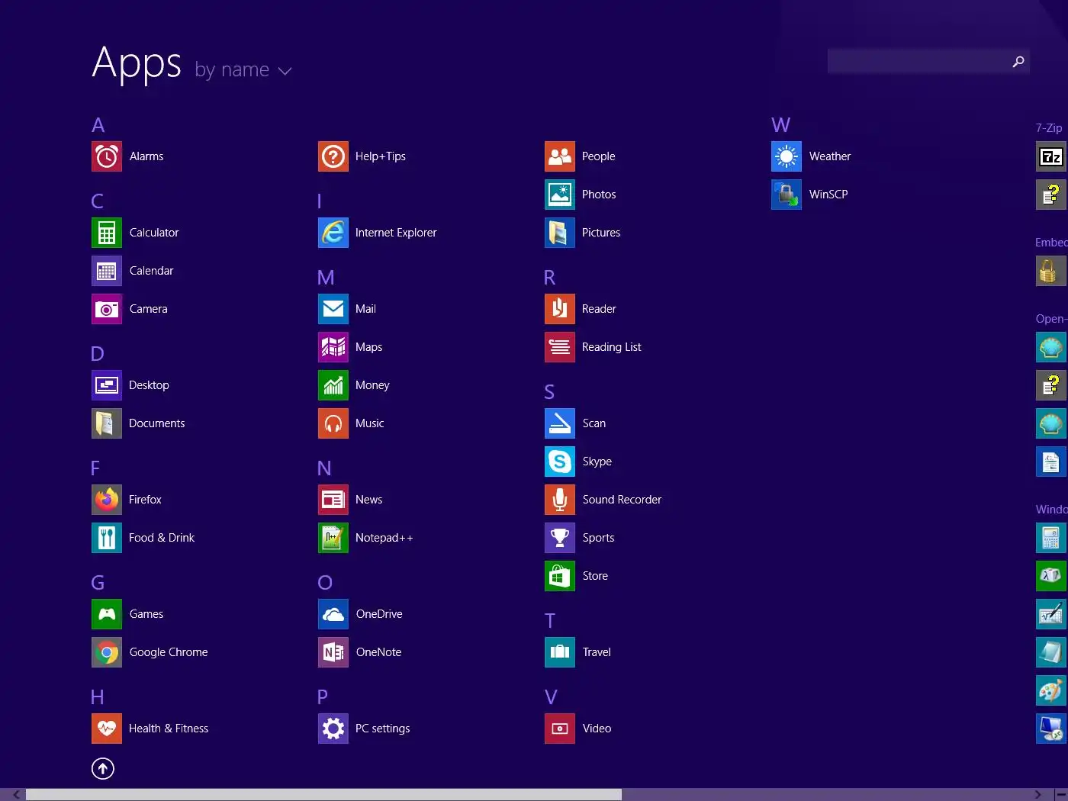Select the 'Google Chrome' label text

click(x=169, y=652)
